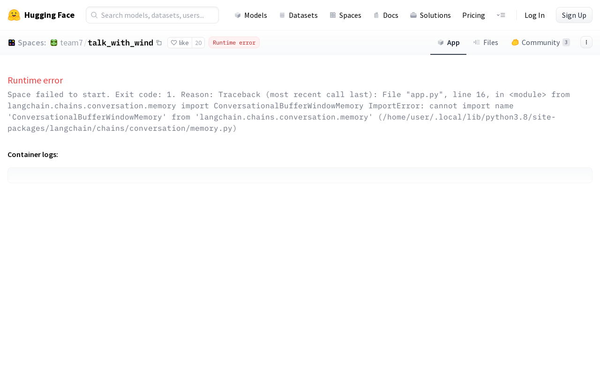The image size is (600, 375).
Task: Open the Spaces breadcrumb label
Action: (x=32, y=43)
